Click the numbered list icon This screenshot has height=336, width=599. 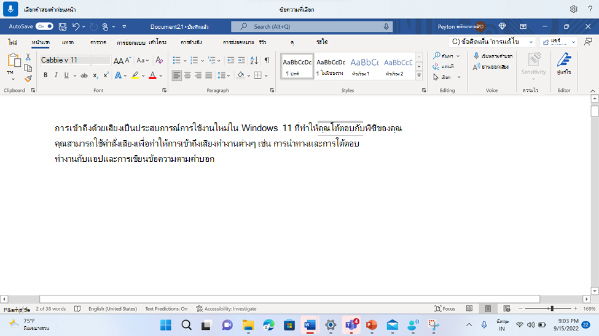[x=194, y=60]
